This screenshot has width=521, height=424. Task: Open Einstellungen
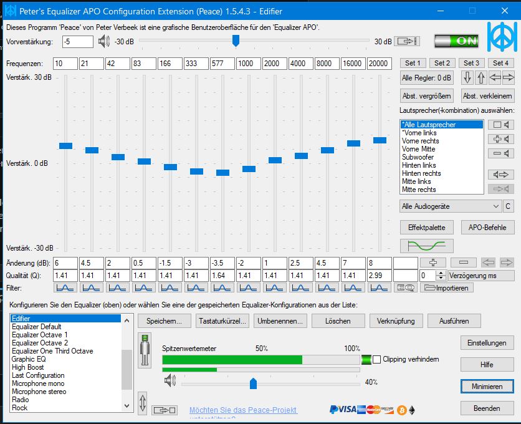(x=487, y=343)
